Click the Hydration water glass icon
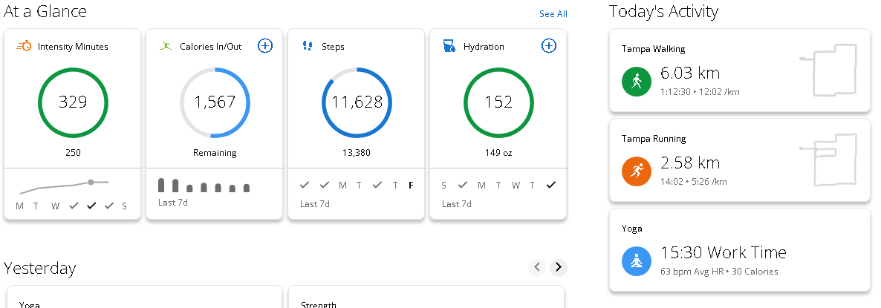881x308 pixels. pyautogui.click(x=449, y=46)
